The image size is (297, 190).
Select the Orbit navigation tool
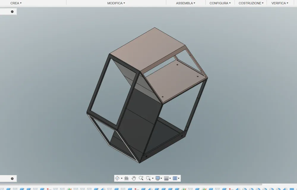(x=117, y=178)
